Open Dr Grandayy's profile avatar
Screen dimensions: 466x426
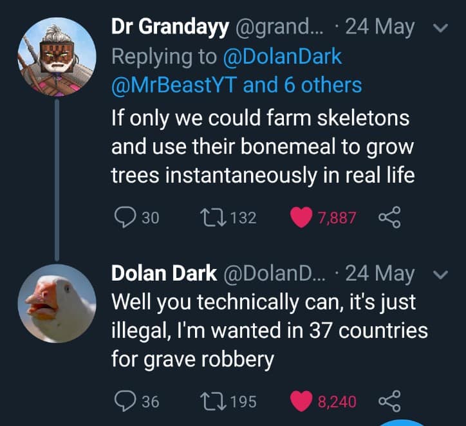[57, 55]
